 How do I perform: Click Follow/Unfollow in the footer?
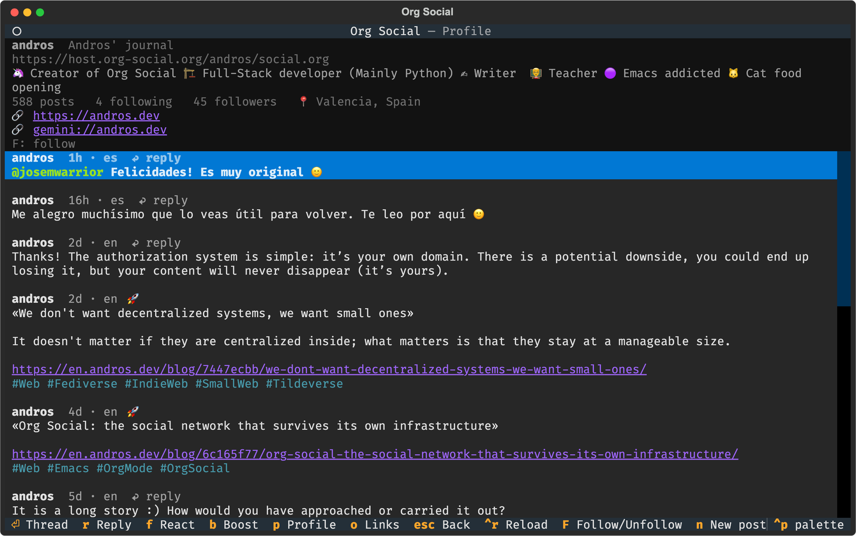tap(622, 525)
